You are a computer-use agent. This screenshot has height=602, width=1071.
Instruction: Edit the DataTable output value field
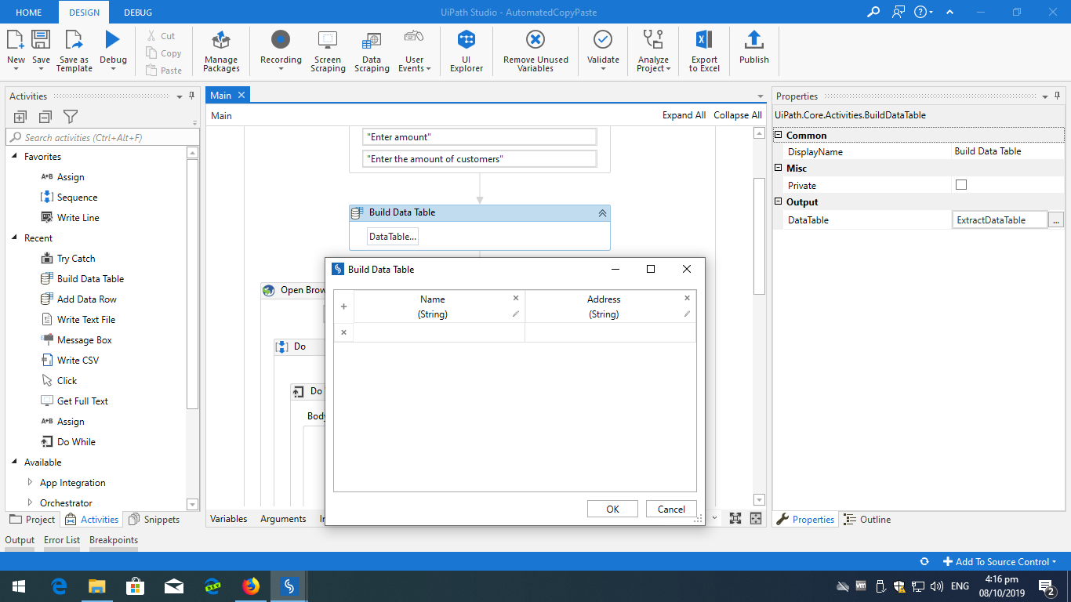(1000, 220)
